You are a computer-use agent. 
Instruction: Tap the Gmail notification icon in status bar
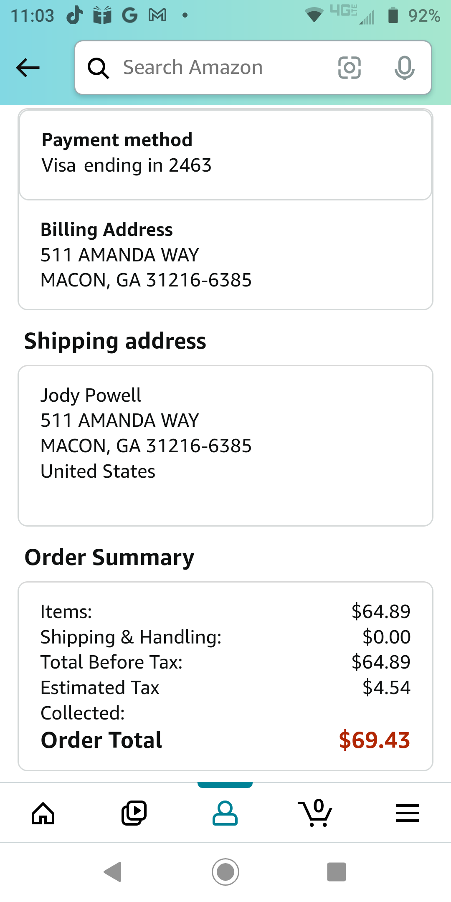coord(157,15)
